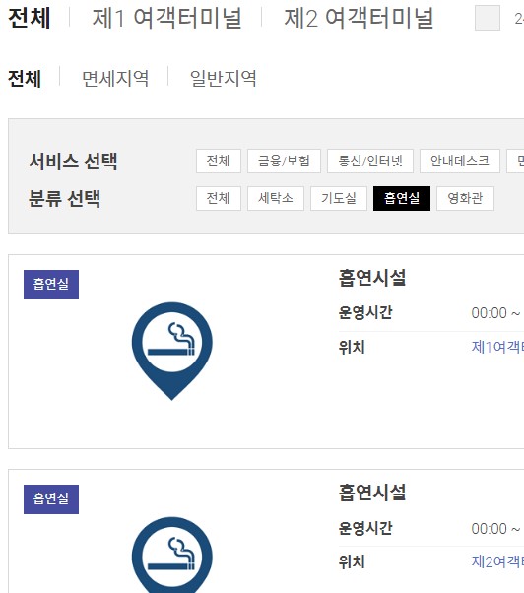Filter category by 영화관
Viewport: 524px width, 593px height.
tap(466, 198)
